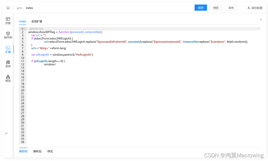The height and width of the screenshot is (161, 268).
Task: Select the 解析后 bottom tab
Action: point(37,151)
